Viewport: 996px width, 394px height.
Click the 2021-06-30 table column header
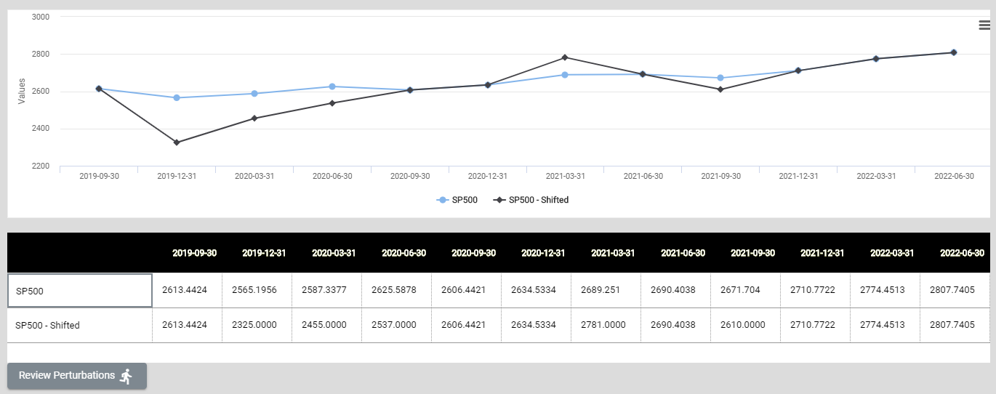(683, 253)
